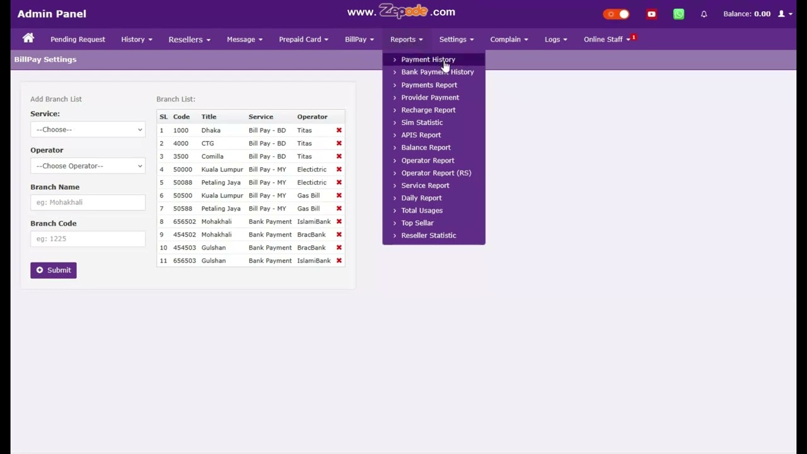The image size is (807, 454).
Task: Go to the home icon
Action: pos(28,38)
